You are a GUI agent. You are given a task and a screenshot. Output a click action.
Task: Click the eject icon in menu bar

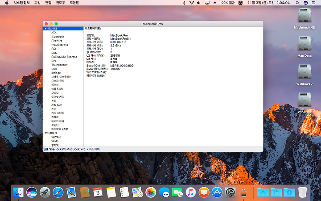[215, 3]
